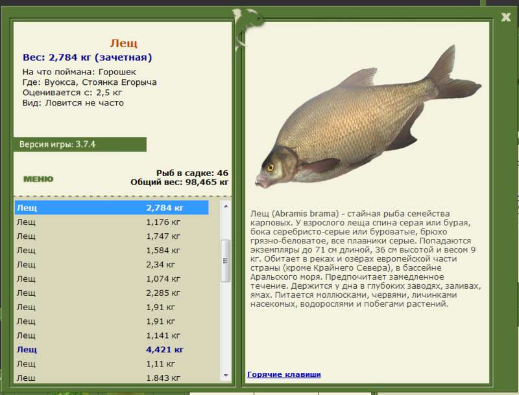The width and height of the screenshot is (519, 395).
Task: Click the На что поймана: Горошек line
Action: (79, 72)
